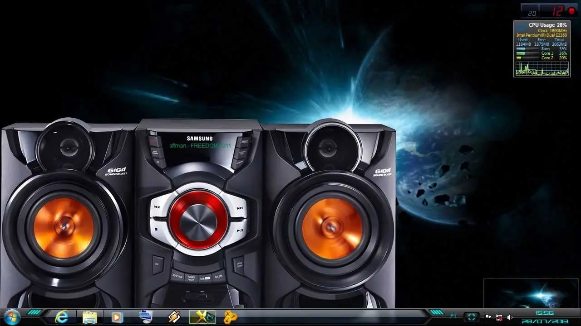The width and height of the screenshot is (581, 326).
Task: Click the Ram usage bar
Action: pos(527,49)
